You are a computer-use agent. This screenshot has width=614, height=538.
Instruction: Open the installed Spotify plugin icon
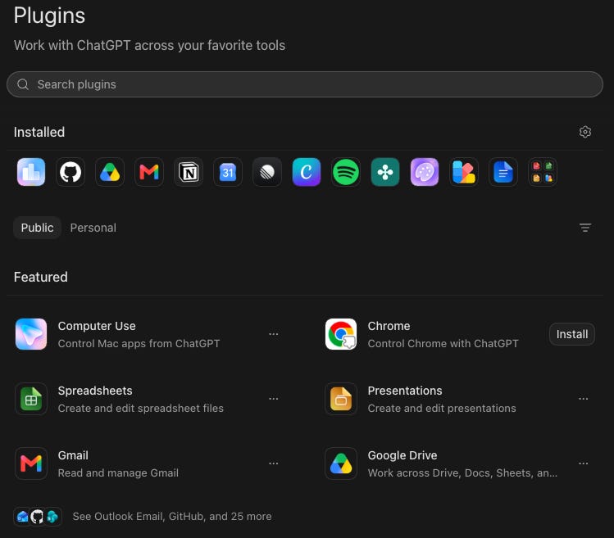click(346, 172)
